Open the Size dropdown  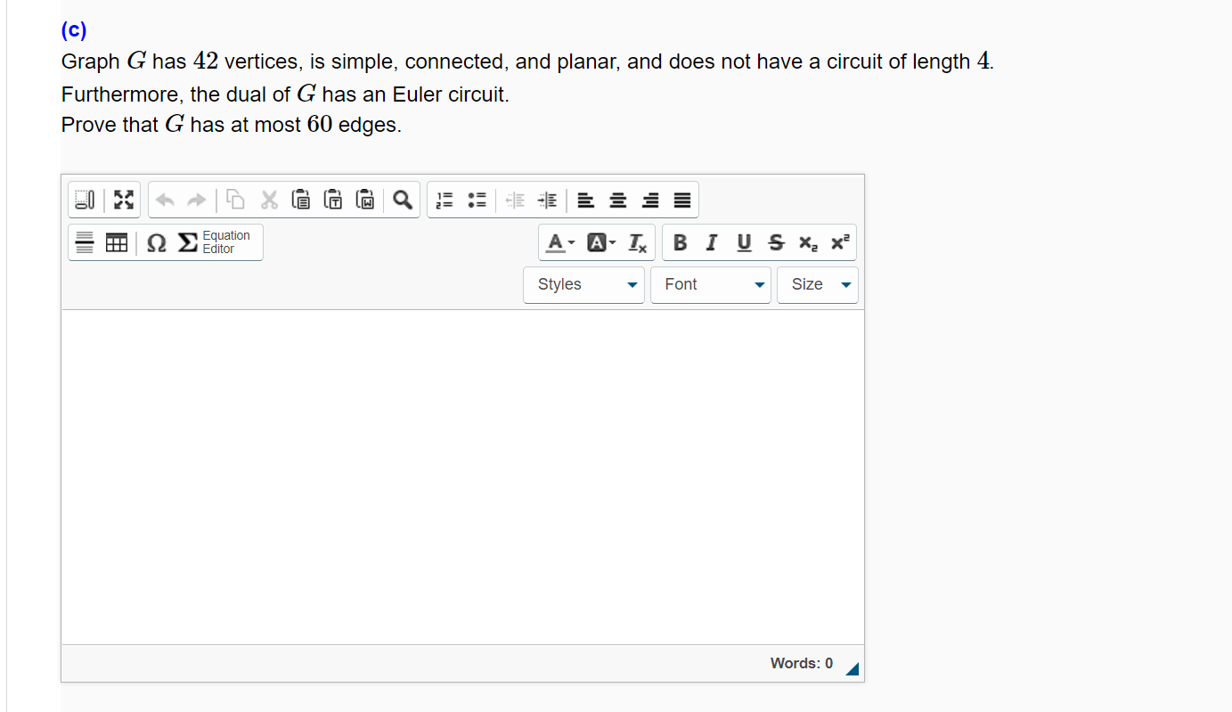[817, 284]
